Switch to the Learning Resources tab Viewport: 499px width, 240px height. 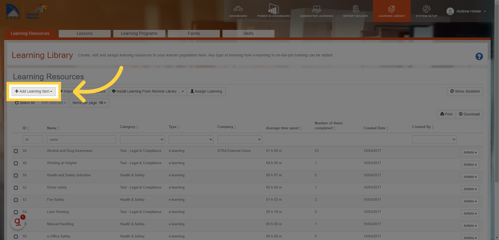tap(30, 34)
